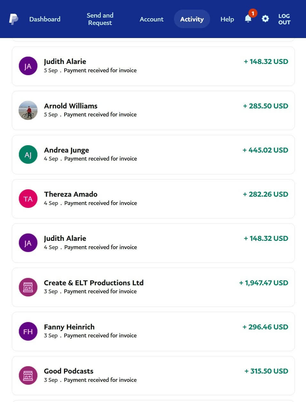The height and width of the screenshot is (402, 306).
Task: Click Create & ELT Productions store icon
Action: tap(28, 287)
